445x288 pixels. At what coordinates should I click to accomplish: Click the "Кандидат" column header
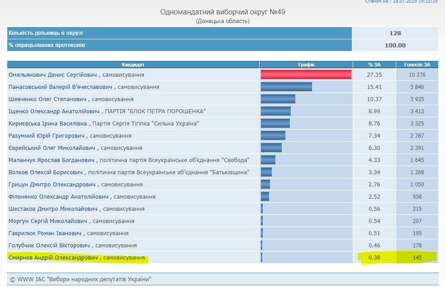(x=133, y=65)
